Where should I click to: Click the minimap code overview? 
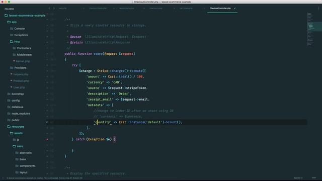click(x=314, y=29)
